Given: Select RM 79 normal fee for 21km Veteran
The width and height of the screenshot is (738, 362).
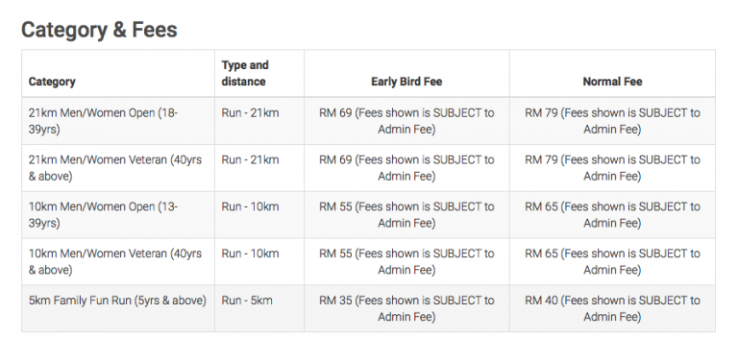Looking at the screenshot, I should [x=612, y=168].
